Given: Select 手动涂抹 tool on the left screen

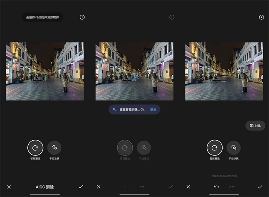Looking at the screenshot, I should [x=54, y=147].
